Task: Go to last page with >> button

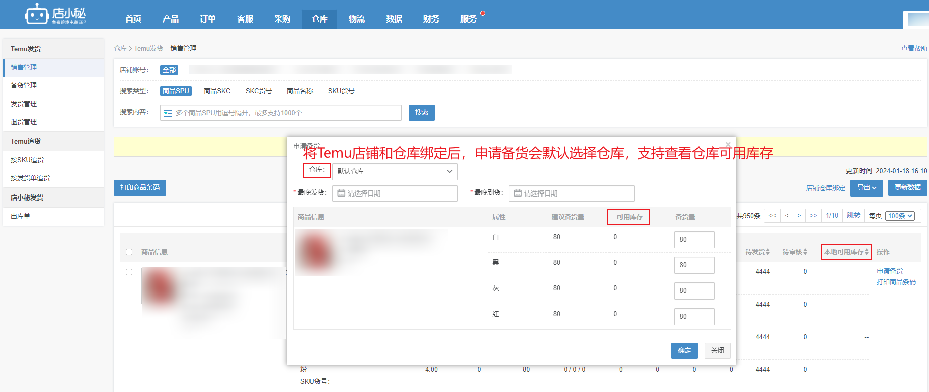Action: (813, 216)
